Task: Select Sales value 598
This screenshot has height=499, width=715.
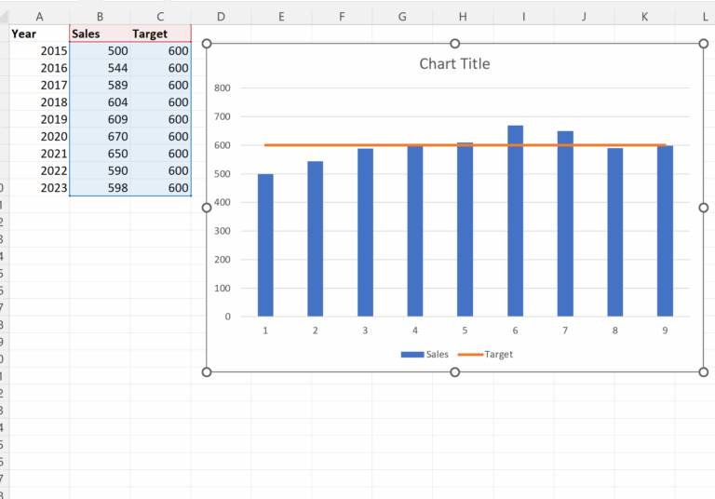Action: pyautogui.click(x=100, y=188)
